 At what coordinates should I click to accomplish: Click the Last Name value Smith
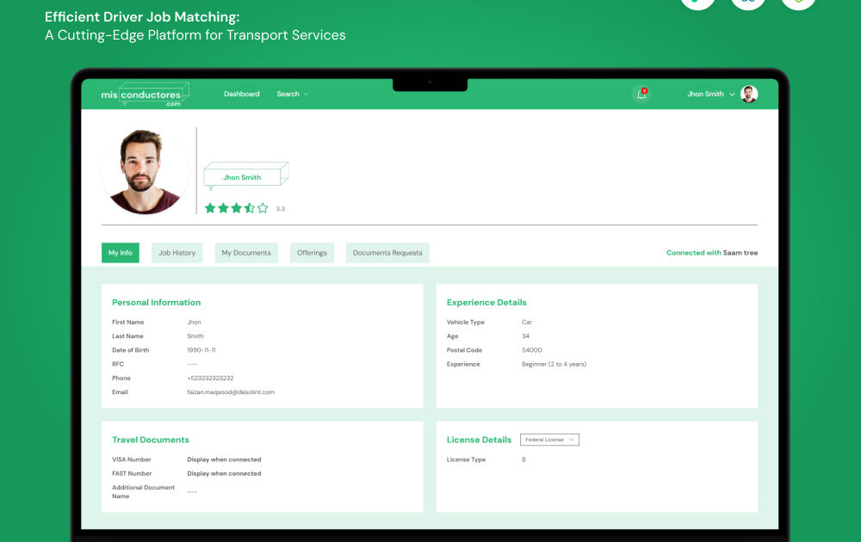[195, 336]
